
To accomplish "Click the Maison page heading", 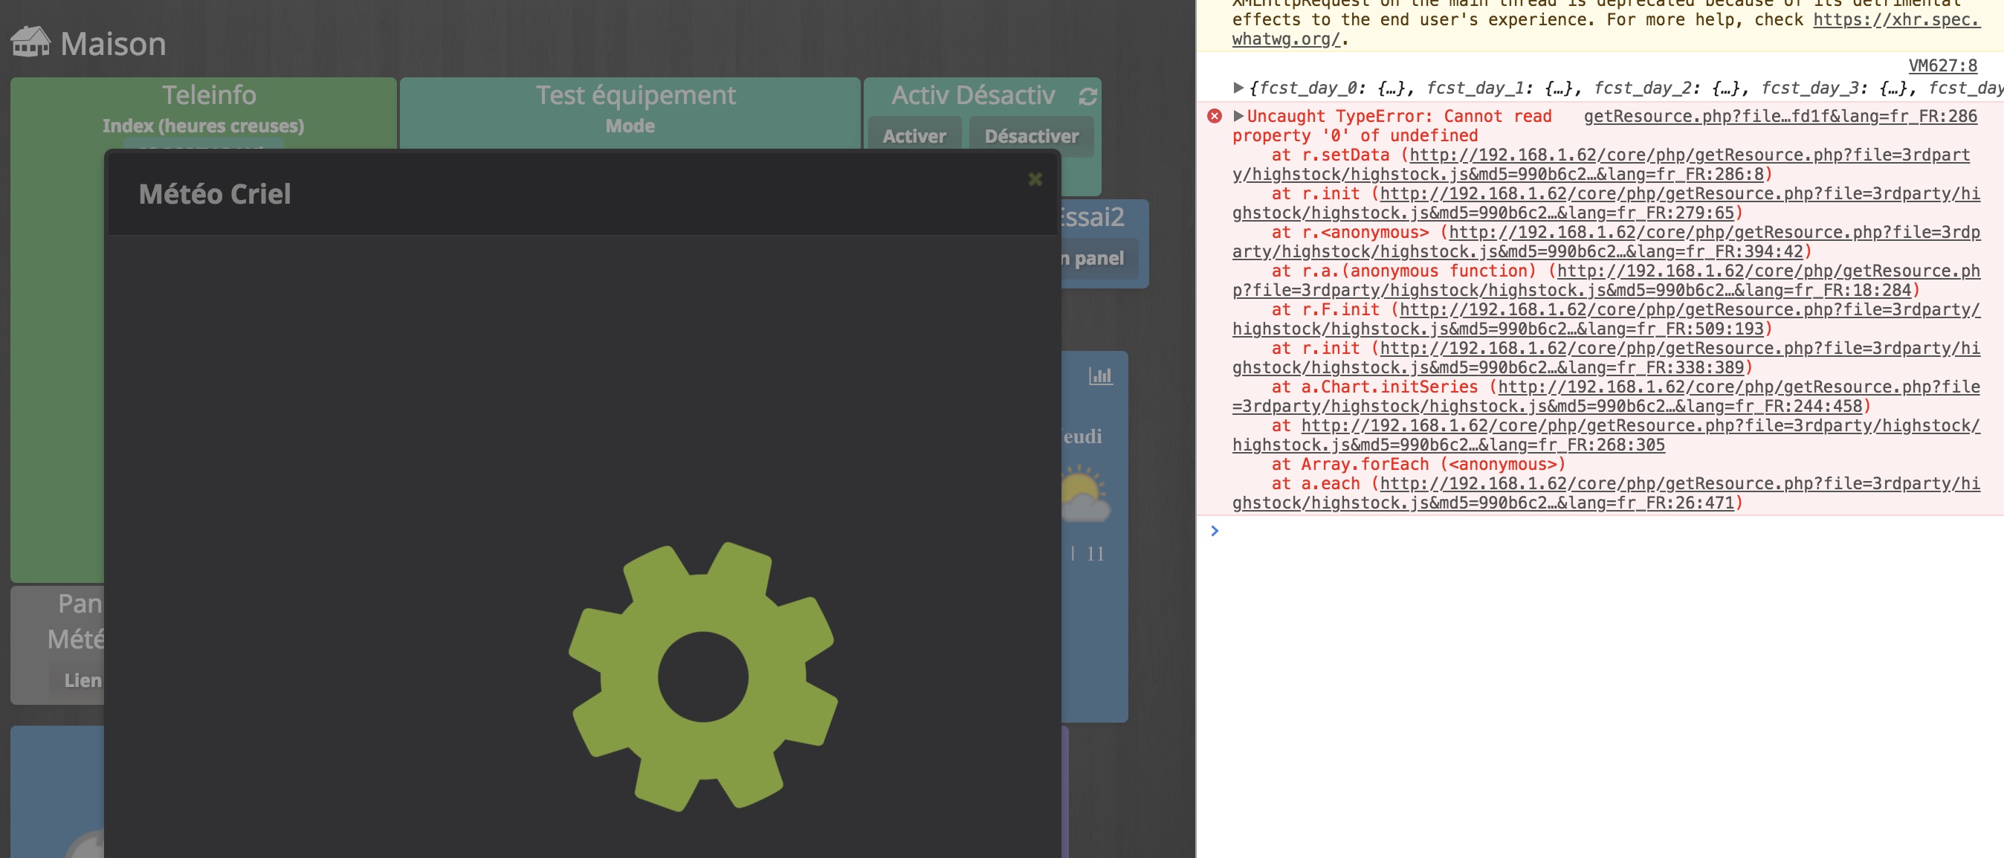I will pos(113,44).
